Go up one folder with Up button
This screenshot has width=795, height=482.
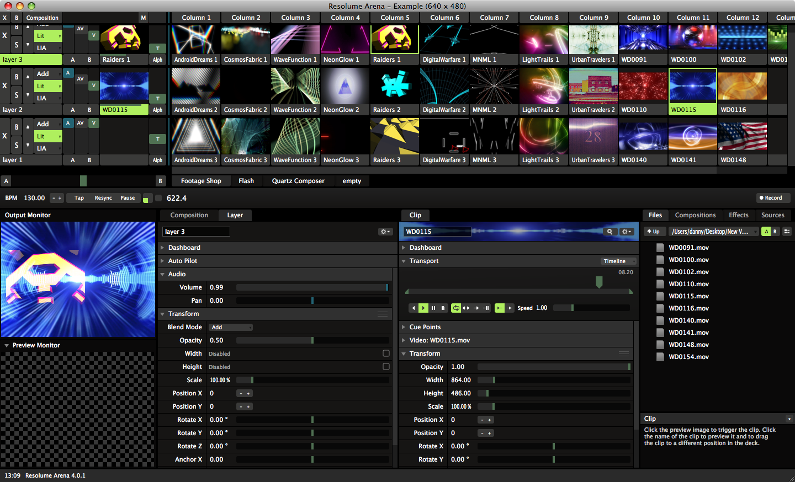pos(654,232)
